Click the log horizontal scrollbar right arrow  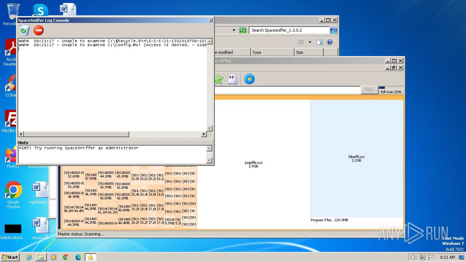(204, 134)
